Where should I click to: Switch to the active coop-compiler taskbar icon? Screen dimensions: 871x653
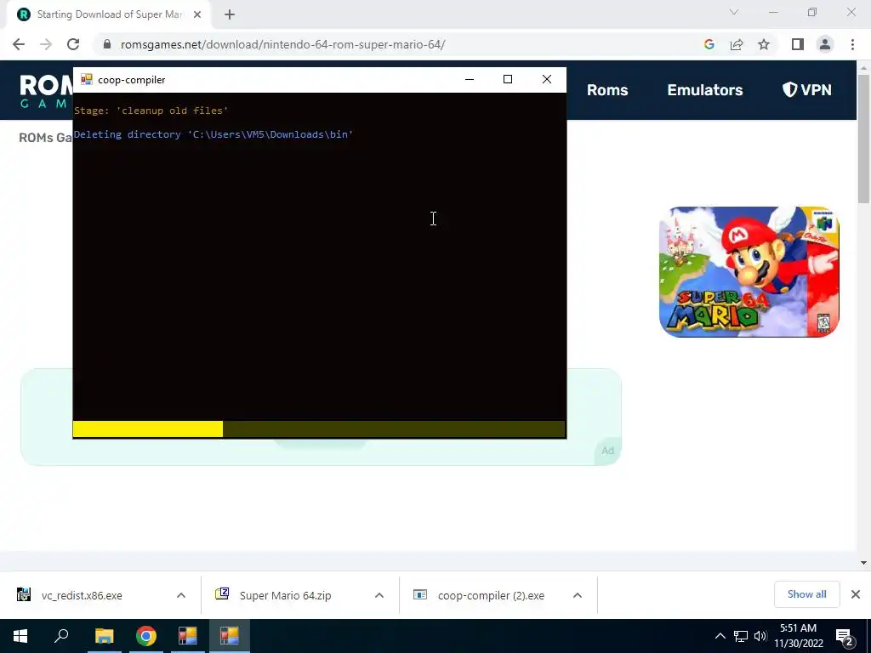click(x=230, y=636)
